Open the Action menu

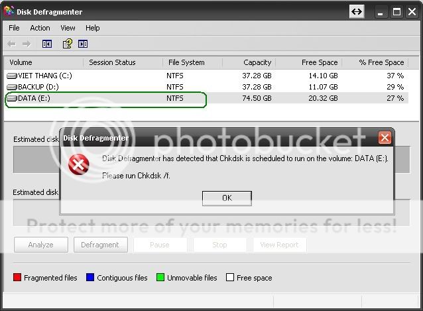pos(40,28)
